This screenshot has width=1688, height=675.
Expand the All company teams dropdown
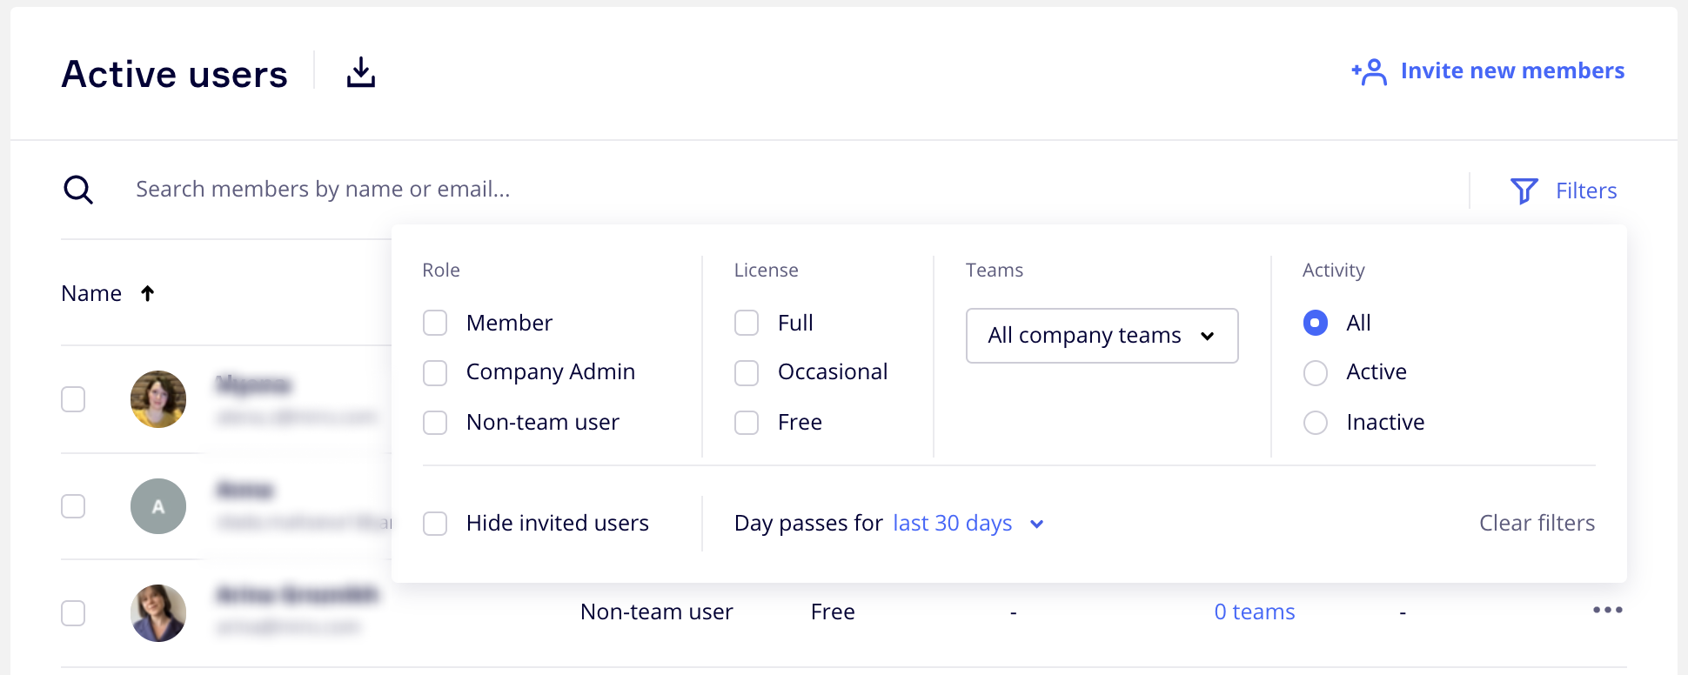(1102, 336)
